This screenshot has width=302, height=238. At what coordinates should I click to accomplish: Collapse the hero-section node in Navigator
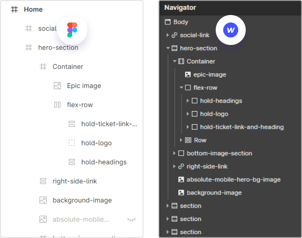point(168,48)
